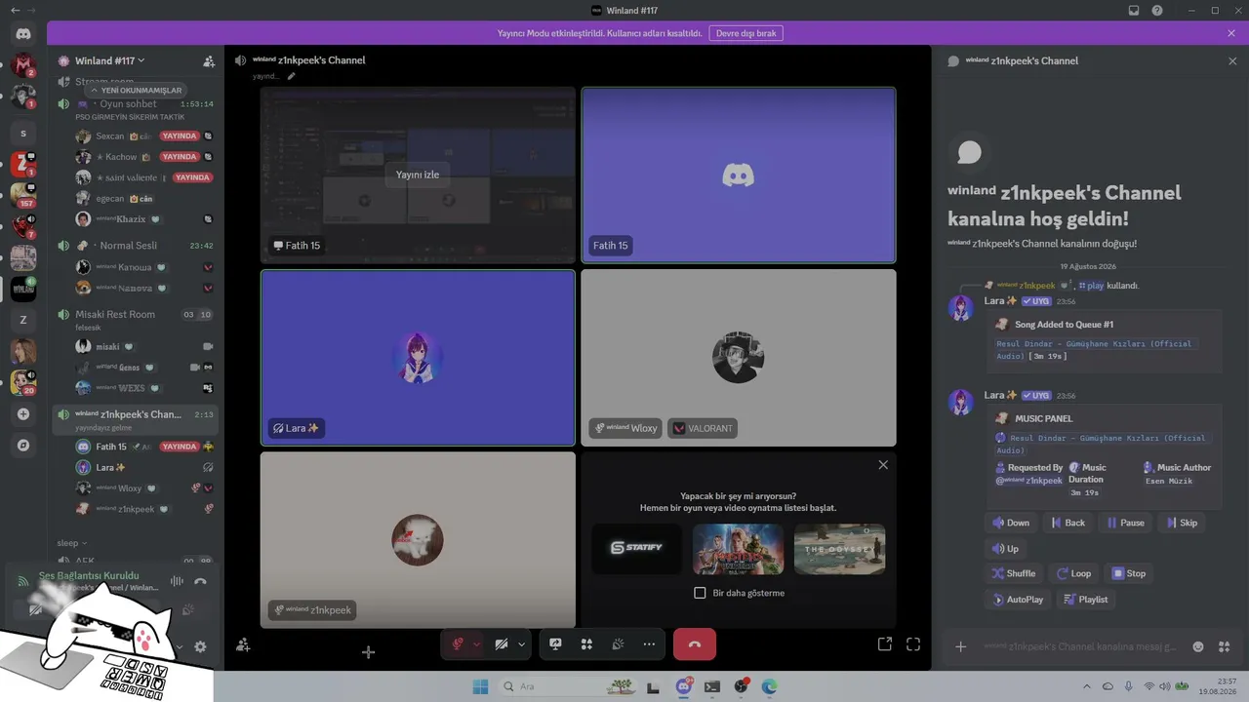Toggle Loop on the music panel
Viewport: 1249px width, 702px height.
(1073, 573)
